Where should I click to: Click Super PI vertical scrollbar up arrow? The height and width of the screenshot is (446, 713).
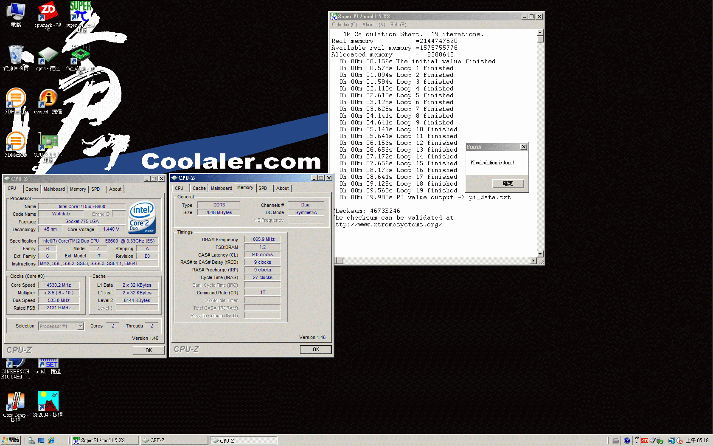[x=540, y=33]
